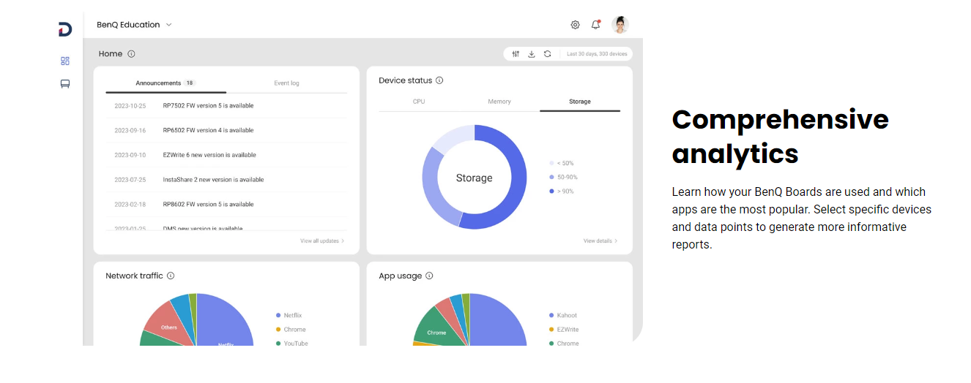Click the user profile avatar

tap(620, 25)
